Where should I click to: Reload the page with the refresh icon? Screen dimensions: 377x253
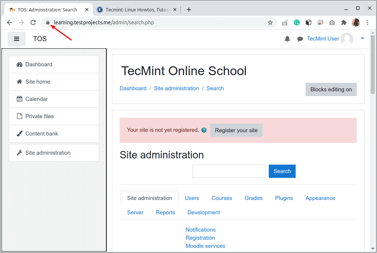33,22
